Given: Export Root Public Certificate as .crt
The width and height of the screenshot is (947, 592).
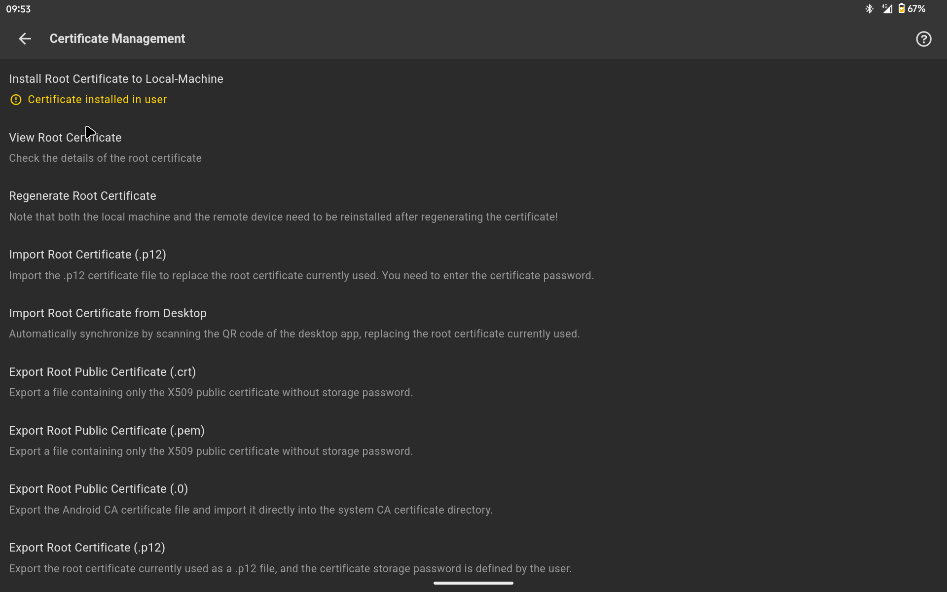Looking at the screenshot, I should (x=102, y=372).
